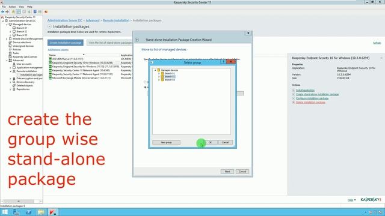
Task: Click the Back arrow in the main toolbar
Action: (x=2, y=12)
